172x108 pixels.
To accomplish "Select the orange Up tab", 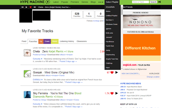I will tap(41, 41).
